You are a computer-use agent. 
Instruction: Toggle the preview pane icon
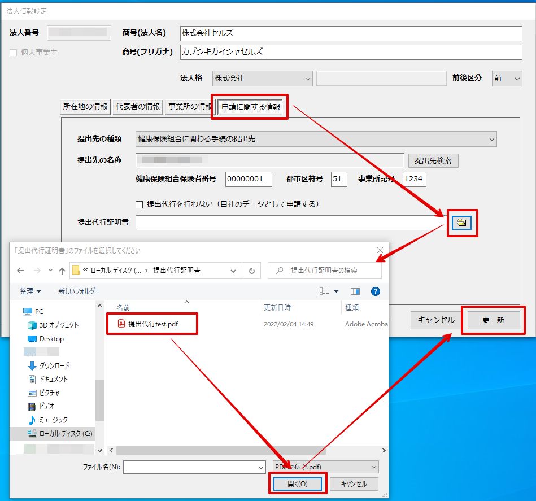tap(355, 291)
